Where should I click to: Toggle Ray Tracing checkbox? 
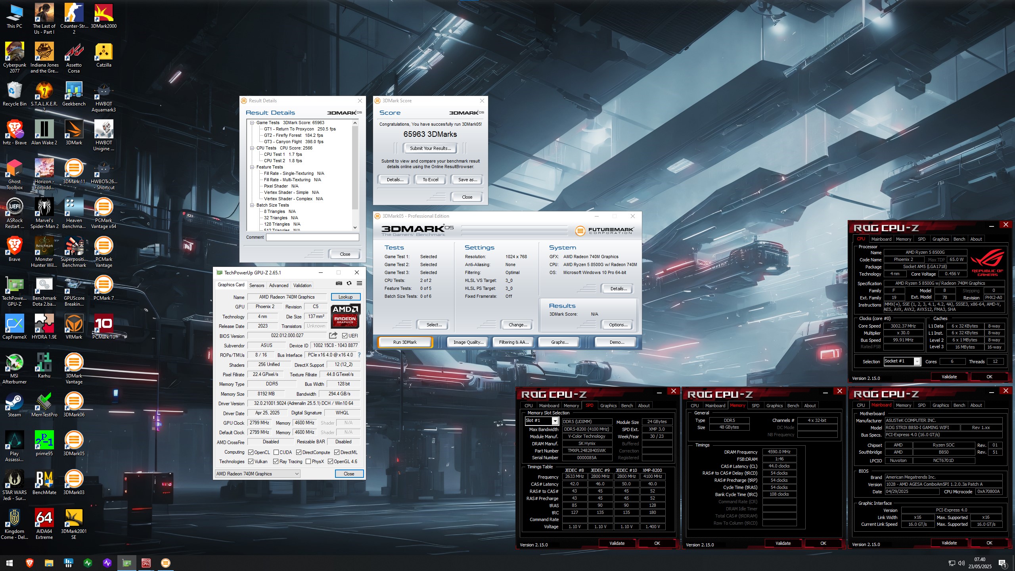coord(276,462)
